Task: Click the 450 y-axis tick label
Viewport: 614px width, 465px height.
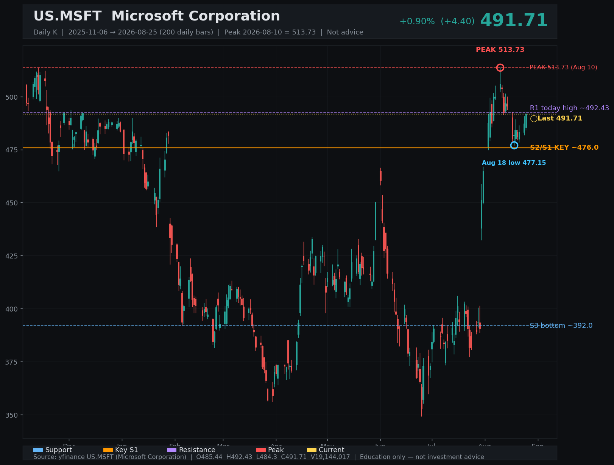Action: click(x=12, y=203)
